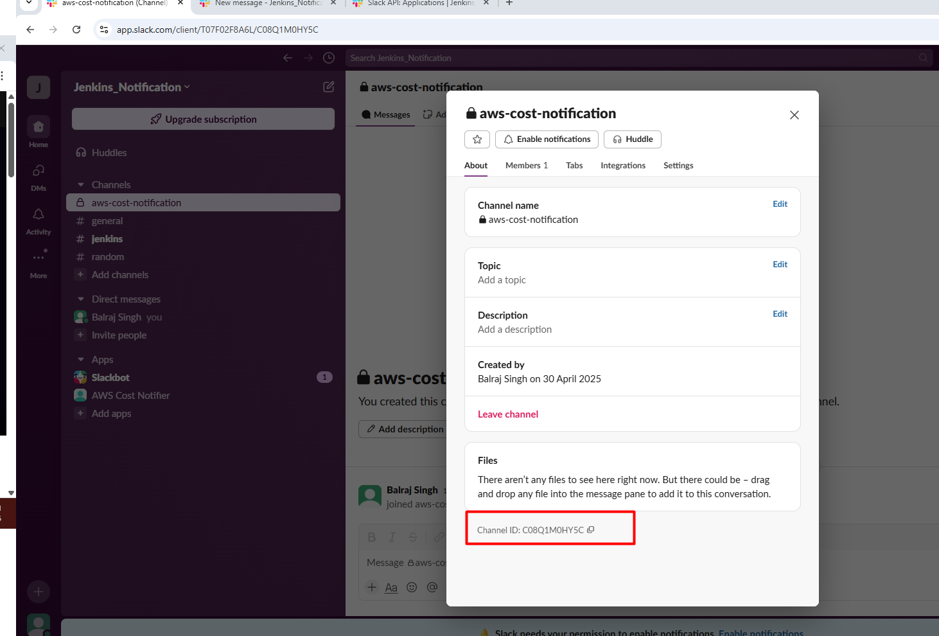Click the message input field

[406, 563]
